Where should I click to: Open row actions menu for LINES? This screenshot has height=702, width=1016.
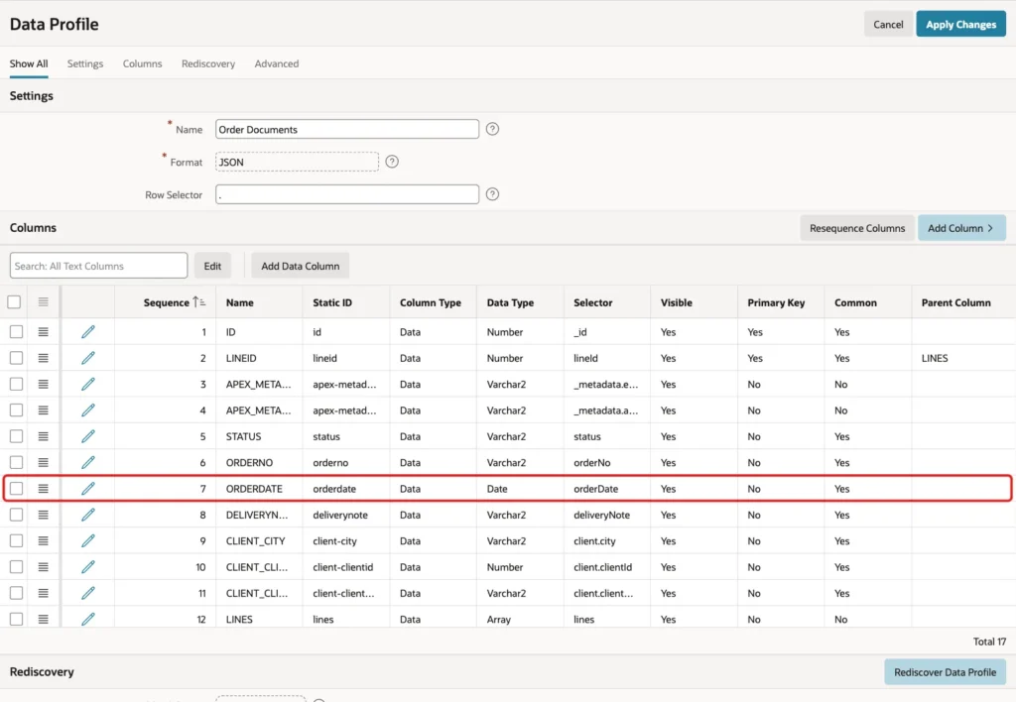[x=44, y=619]
